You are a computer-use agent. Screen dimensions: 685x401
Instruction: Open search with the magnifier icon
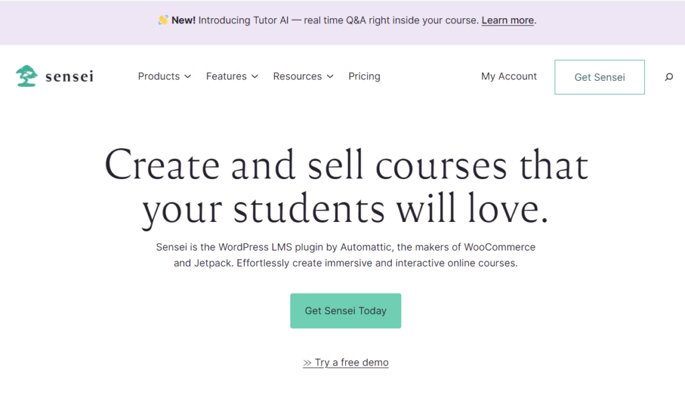(x=668, y=77)
